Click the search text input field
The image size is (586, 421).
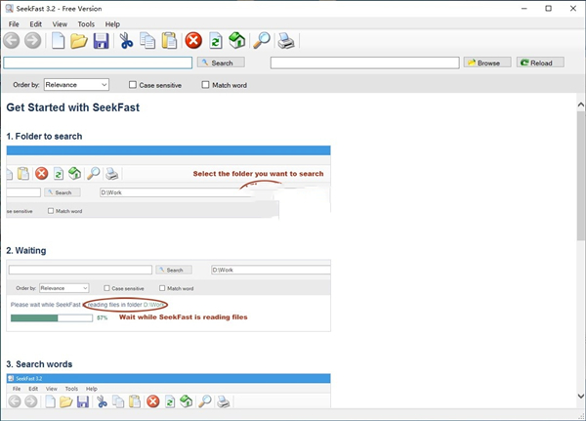(98, 63)
